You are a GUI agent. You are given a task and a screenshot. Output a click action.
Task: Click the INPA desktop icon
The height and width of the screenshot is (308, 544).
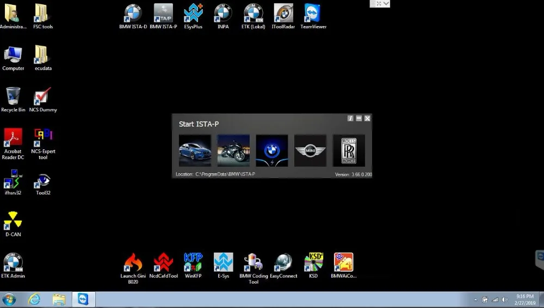[x=223, y=16]
